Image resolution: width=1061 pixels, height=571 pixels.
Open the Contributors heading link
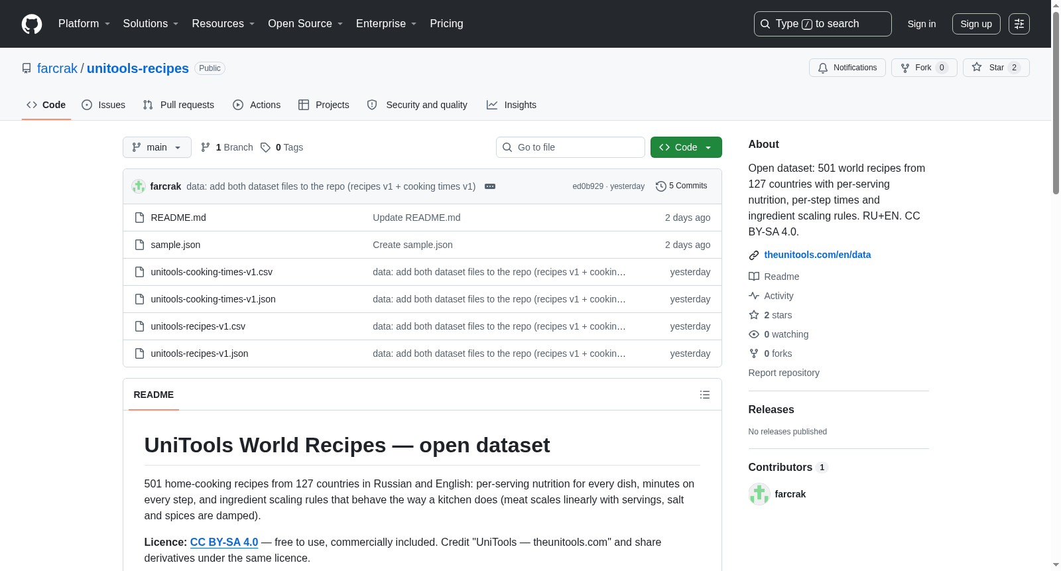(788, 468)
